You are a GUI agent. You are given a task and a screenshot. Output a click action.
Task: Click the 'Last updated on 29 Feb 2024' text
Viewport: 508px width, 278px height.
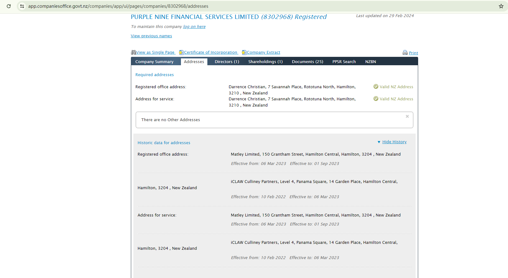[385, 16]
